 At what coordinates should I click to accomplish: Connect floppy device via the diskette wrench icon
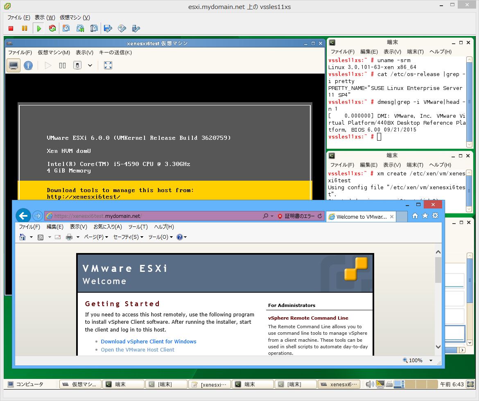(x=108, y=28)
